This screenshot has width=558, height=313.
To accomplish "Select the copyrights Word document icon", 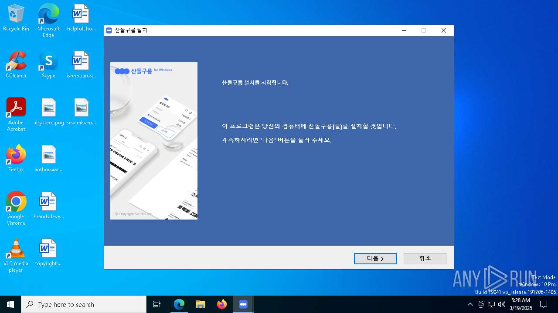I will [x=48, y=253].
